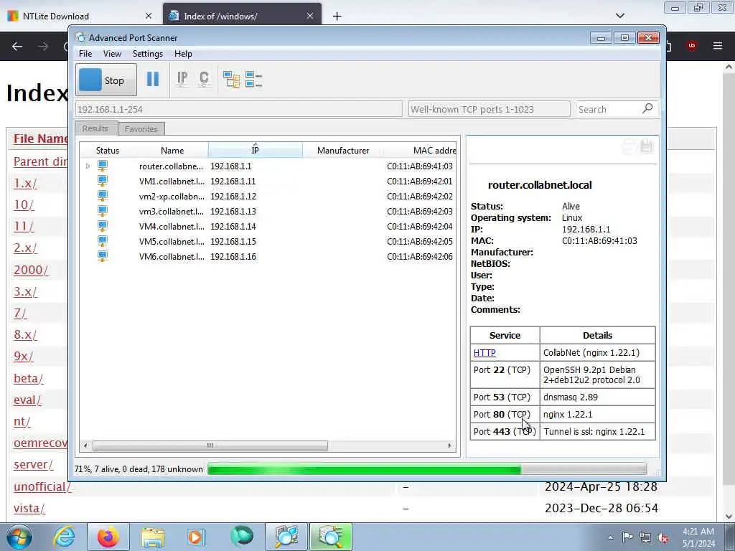Click MAC address C0:11:AB:69:42:03
Screen dimensions: 735x551
point(420,212)
